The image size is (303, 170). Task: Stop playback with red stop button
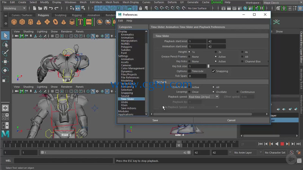click(282, 144)
